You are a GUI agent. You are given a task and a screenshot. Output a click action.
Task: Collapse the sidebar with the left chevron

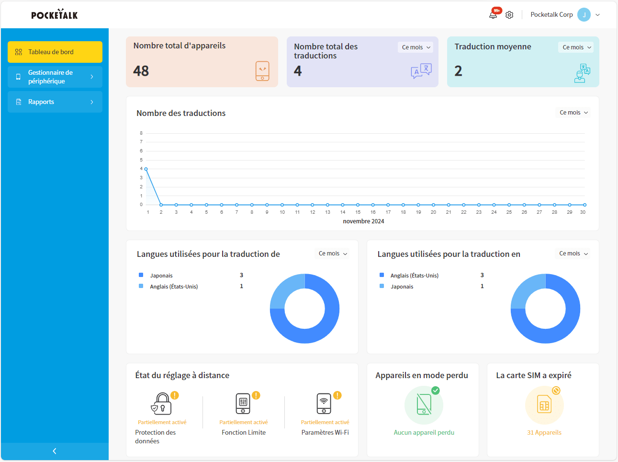(55, 451)
